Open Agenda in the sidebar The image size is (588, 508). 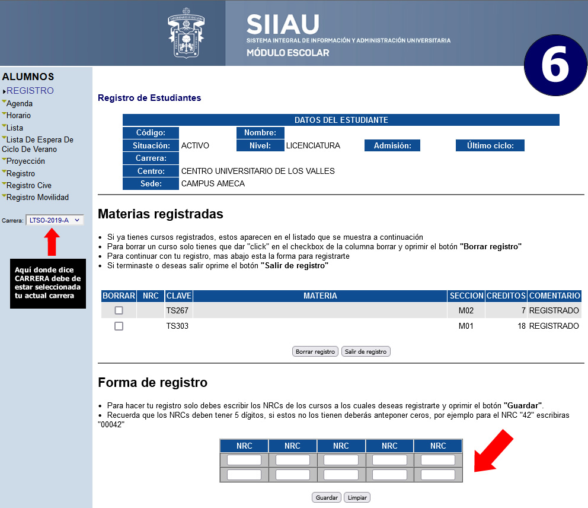pyautogui.click(x=20, y=104)
